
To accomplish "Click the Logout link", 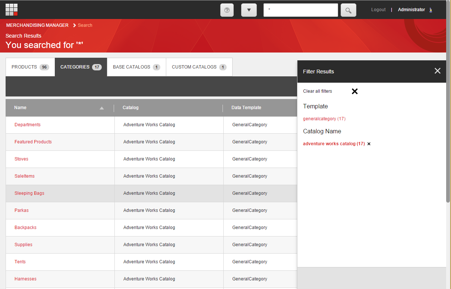I will click(378, 10).
